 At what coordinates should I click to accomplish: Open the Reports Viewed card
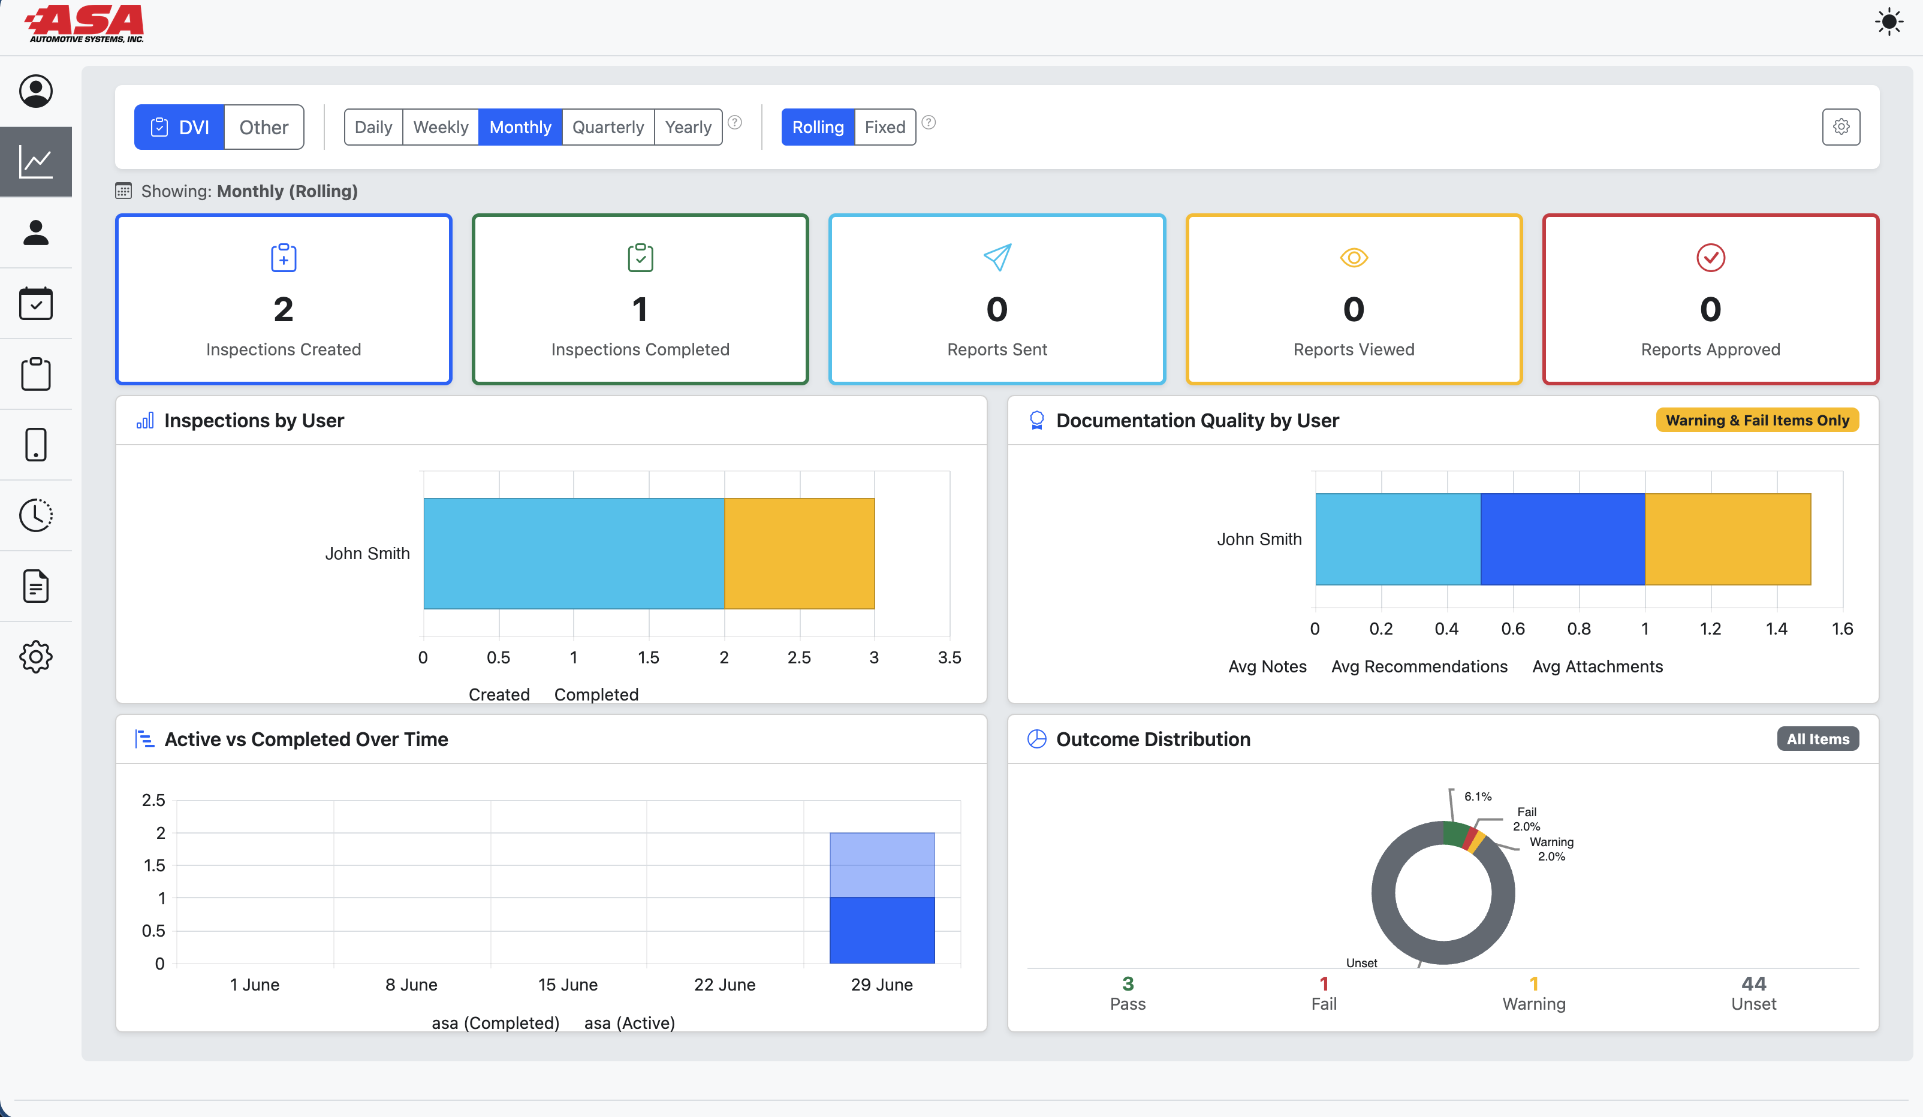click(1354, 299)
